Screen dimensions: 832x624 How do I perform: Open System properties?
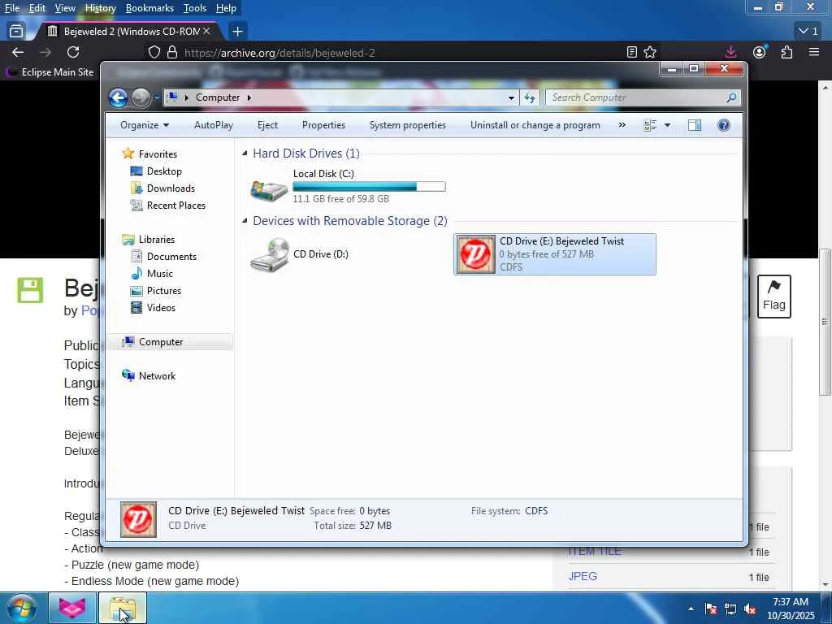click(408, 125)
